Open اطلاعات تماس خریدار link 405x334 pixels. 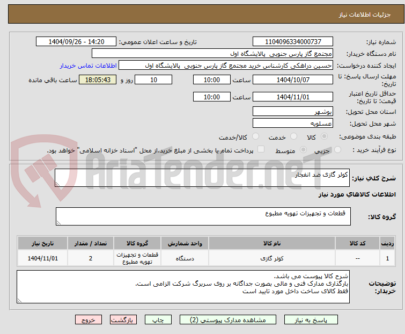pos(89,66)
